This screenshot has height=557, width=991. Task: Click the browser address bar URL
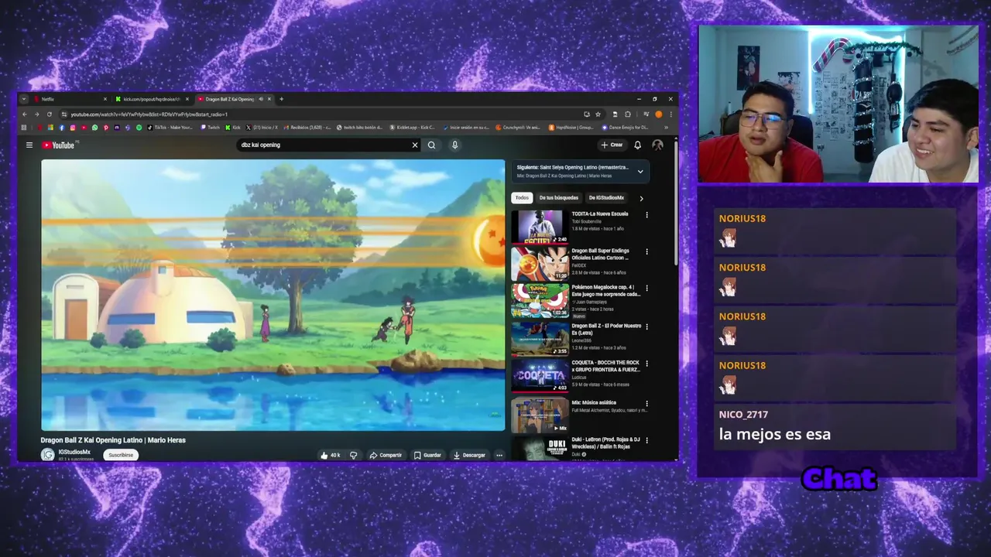(149, 114)
